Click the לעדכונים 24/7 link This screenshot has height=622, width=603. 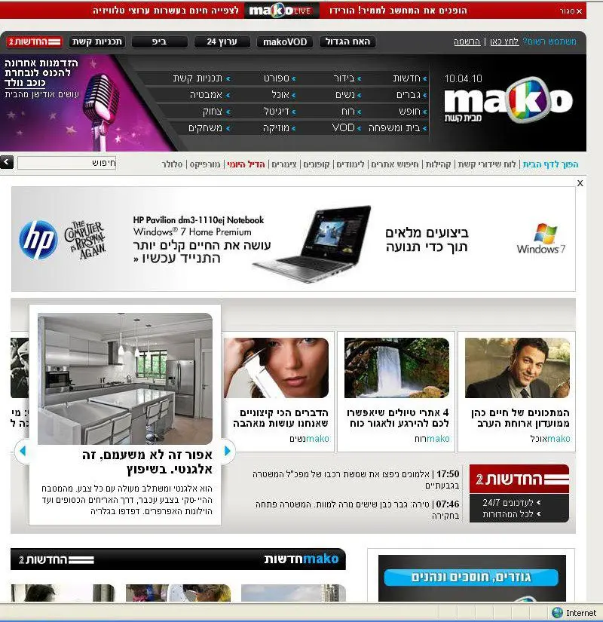click(x=512, y=503)
